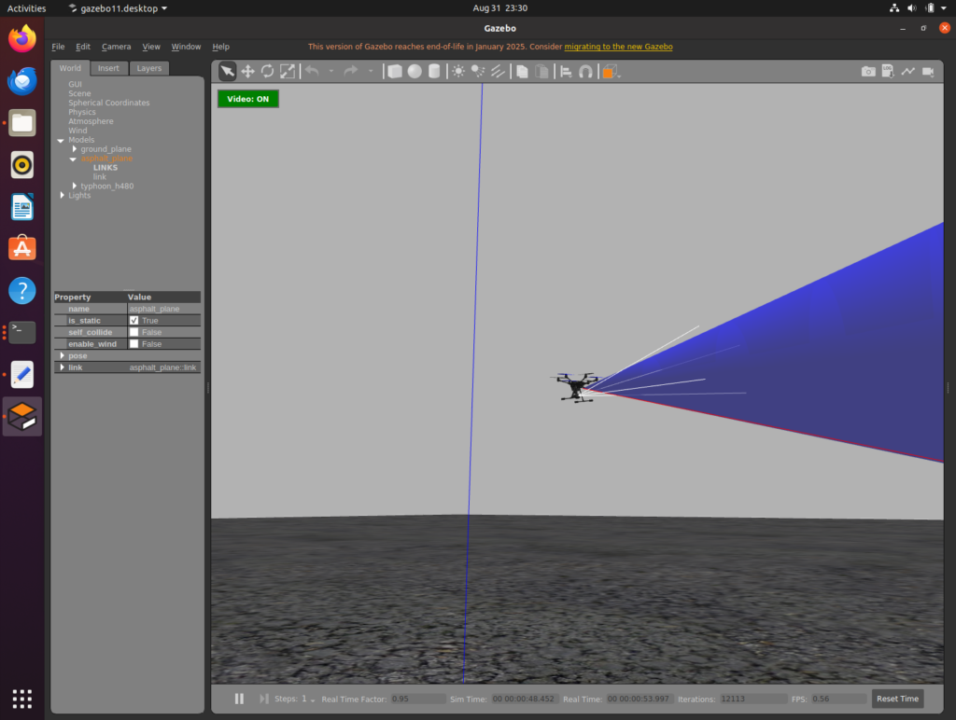Toggle the enable_wind checkbox
This screenshot has width=956, height=720.
pos(134,343)
